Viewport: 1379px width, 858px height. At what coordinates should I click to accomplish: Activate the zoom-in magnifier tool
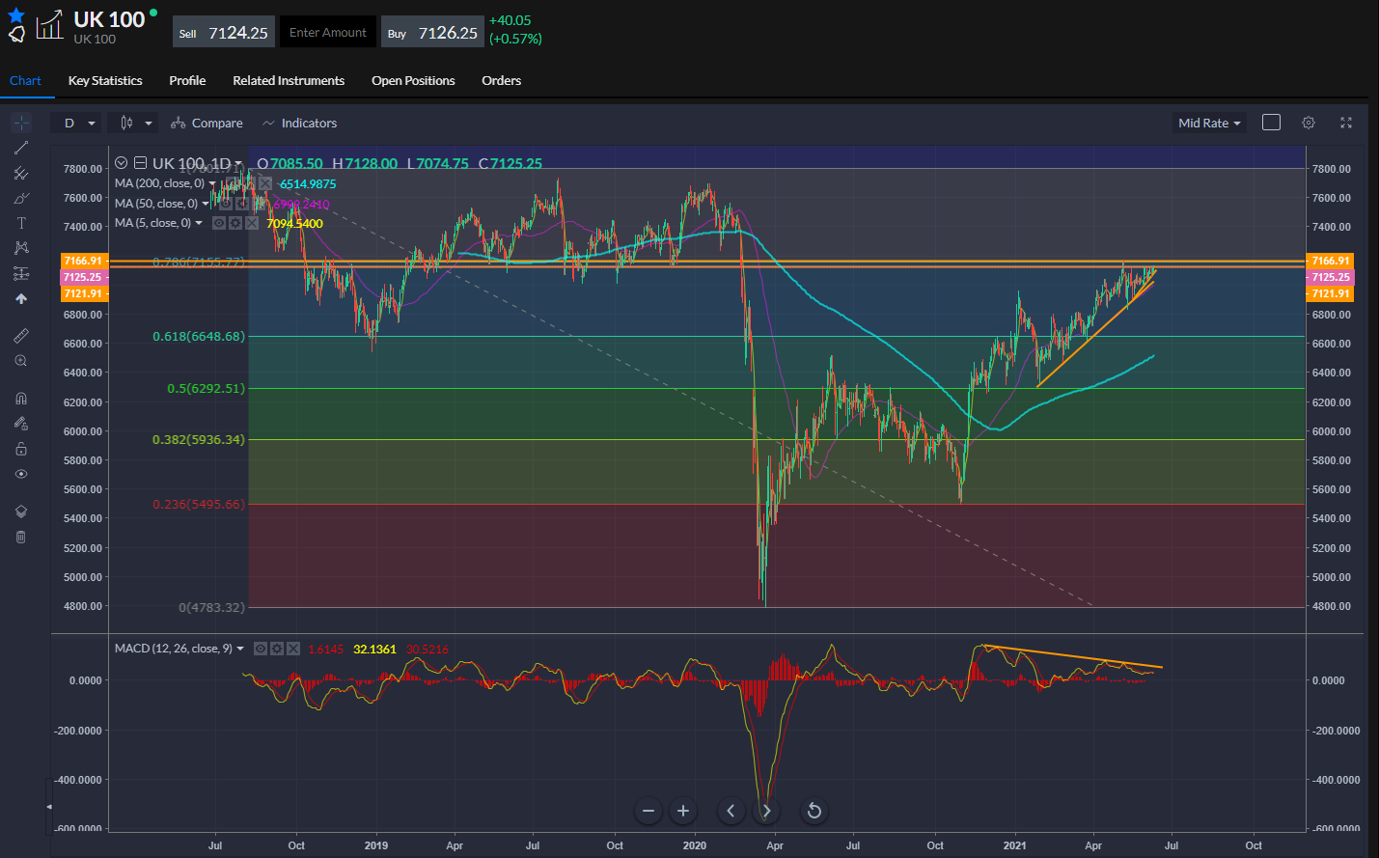(21, 361)
